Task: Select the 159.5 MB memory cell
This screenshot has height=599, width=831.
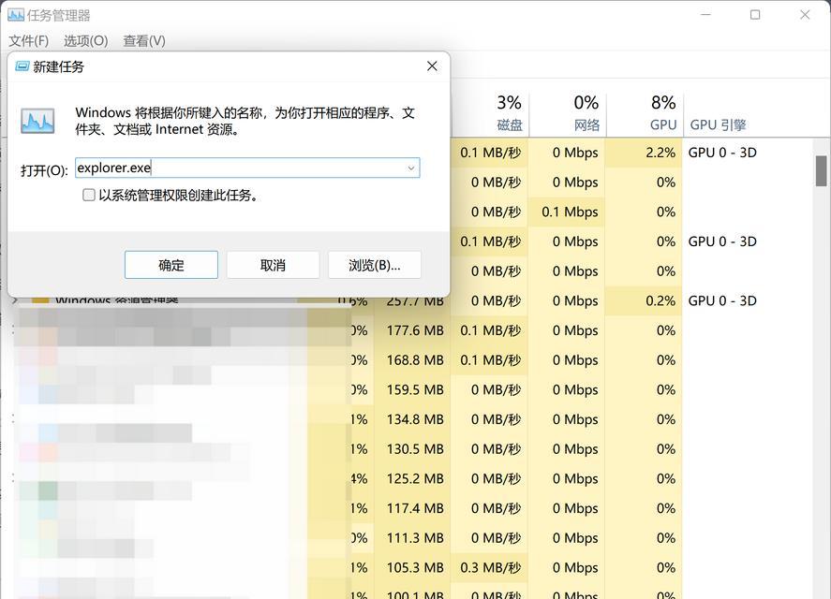Action: (x=412, y=389)
